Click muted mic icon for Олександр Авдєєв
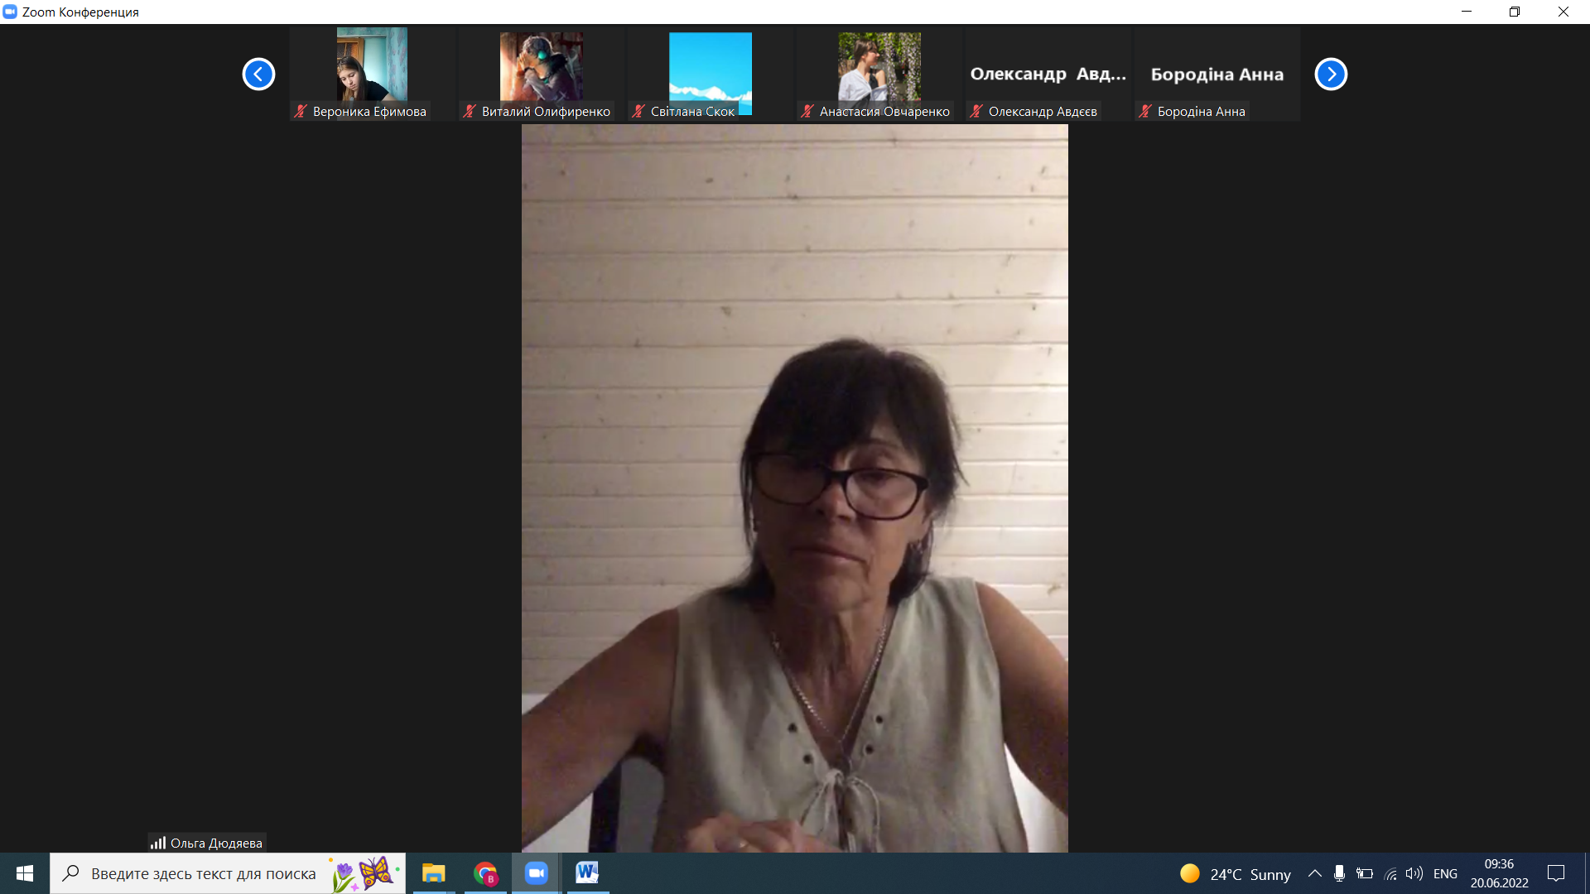The image size is (1590, 894). pos(976,111)
